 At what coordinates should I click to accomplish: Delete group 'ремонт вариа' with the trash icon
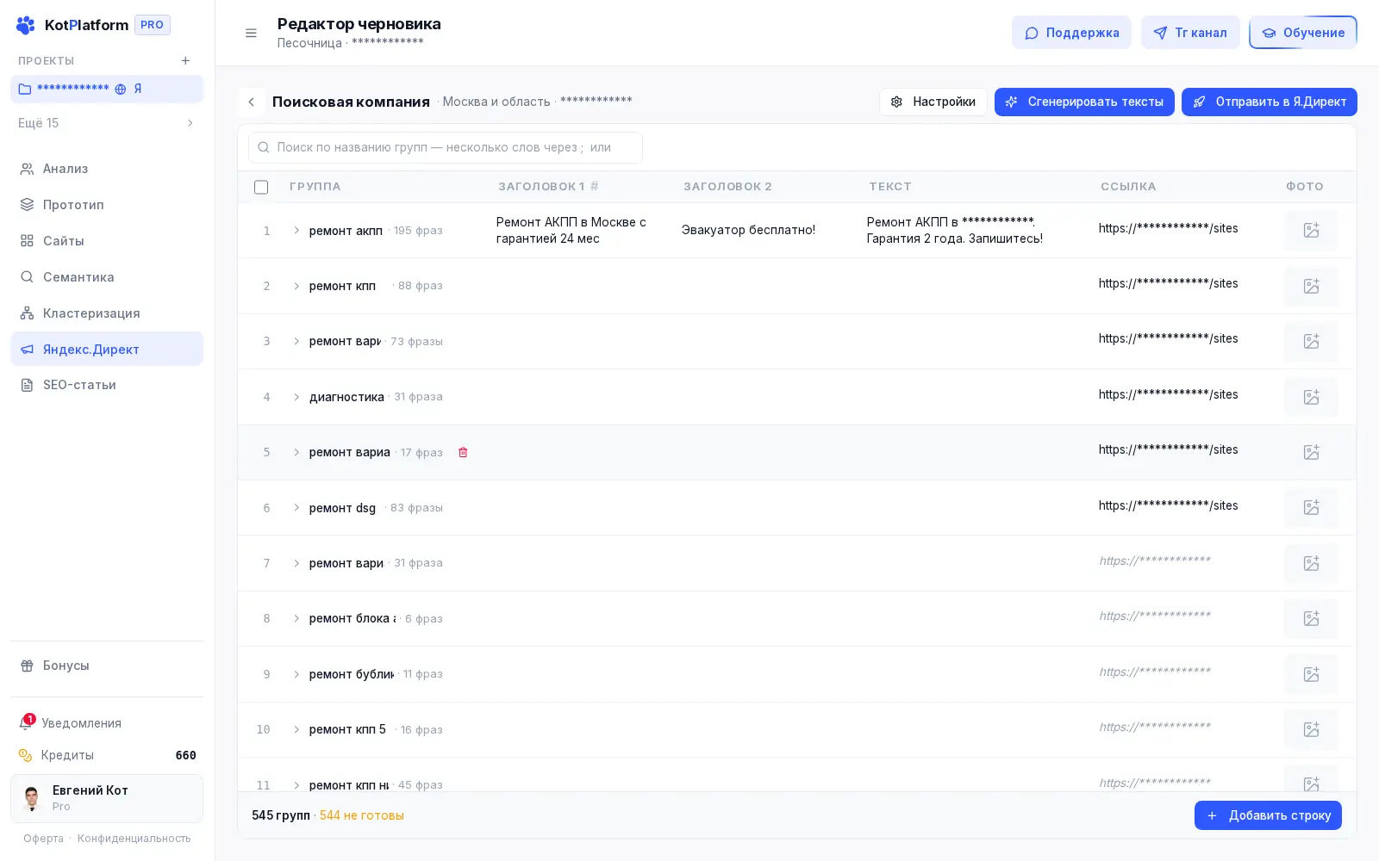(463, 452)
